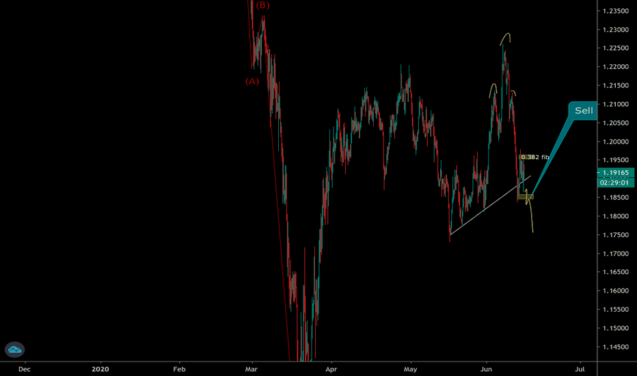Viewport: 637px width, 376px height.
Task: Click the Apr label on time axis
Action: click(x=331, y=369)
